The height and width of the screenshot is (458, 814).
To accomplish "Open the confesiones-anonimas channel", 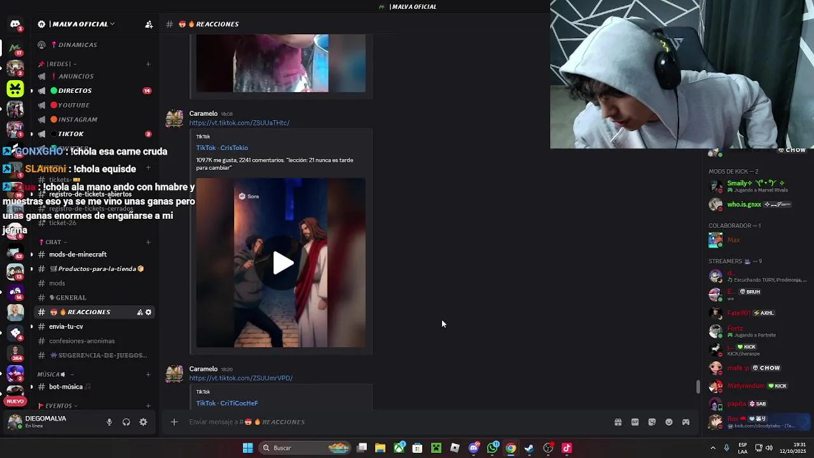I will [x=95, y=341].
